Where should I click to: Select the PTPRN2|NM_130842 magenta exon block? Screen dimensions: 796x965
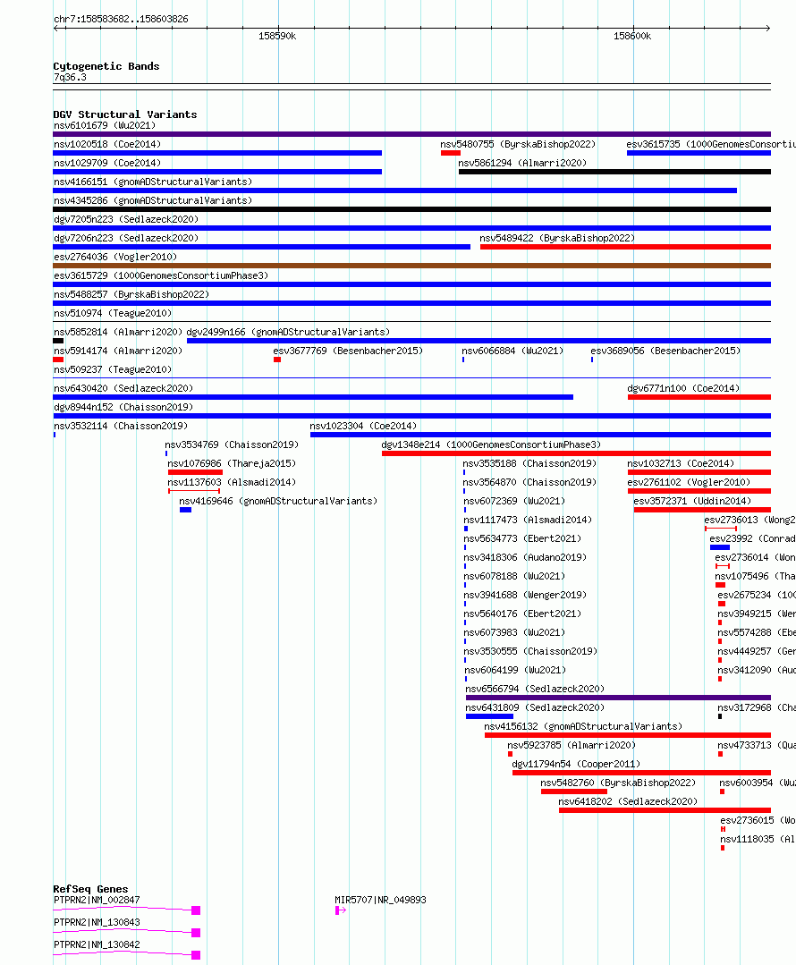pyautogui.click(x=196, y=955)
